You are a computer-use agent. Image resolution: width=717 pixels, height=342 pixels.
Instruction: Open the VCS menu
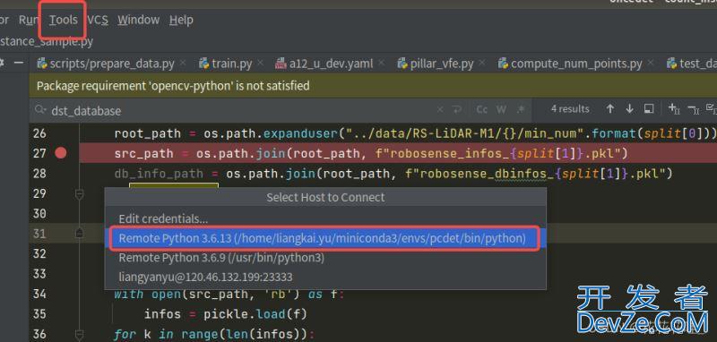tap(98, 20)
